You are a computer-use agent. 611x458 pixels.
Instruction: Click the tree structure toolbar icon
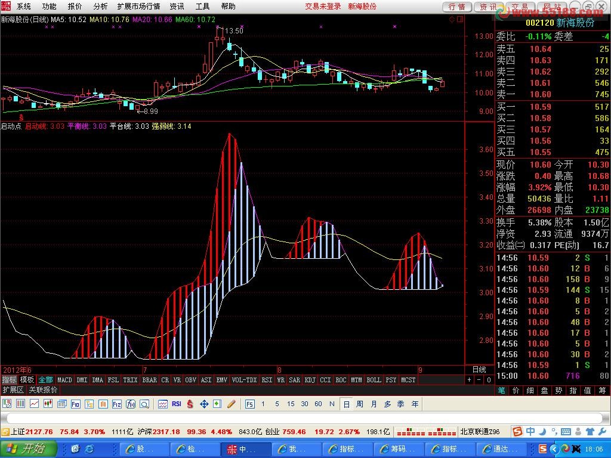(x=90, y=404)
